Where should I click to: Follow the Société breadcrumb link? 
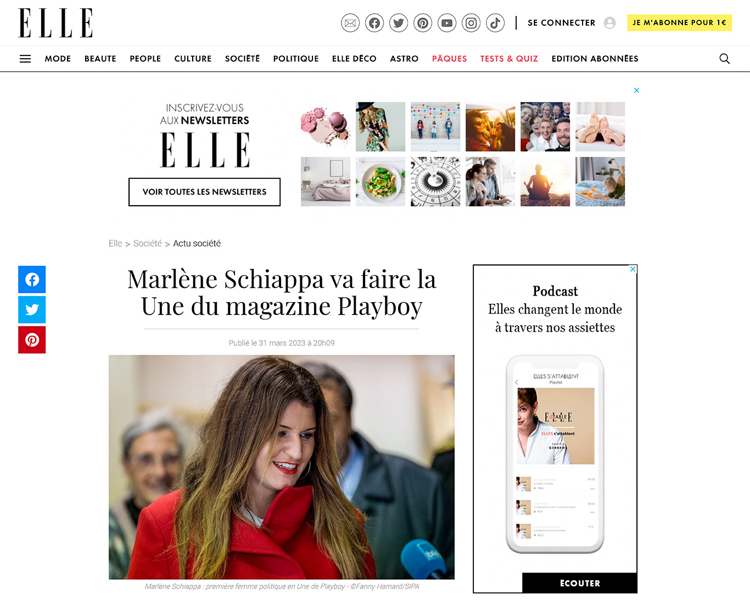(148, 243)
